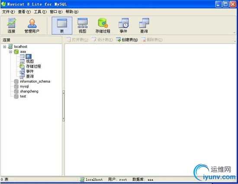Select 存储过程 under the aaa database
This screenshot has height=184, width=238.
(33, 66)
